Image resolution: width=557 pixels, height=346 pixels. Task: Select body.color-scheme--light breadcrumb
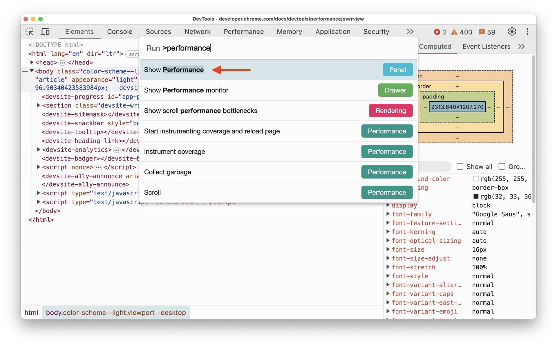(116, 313)
